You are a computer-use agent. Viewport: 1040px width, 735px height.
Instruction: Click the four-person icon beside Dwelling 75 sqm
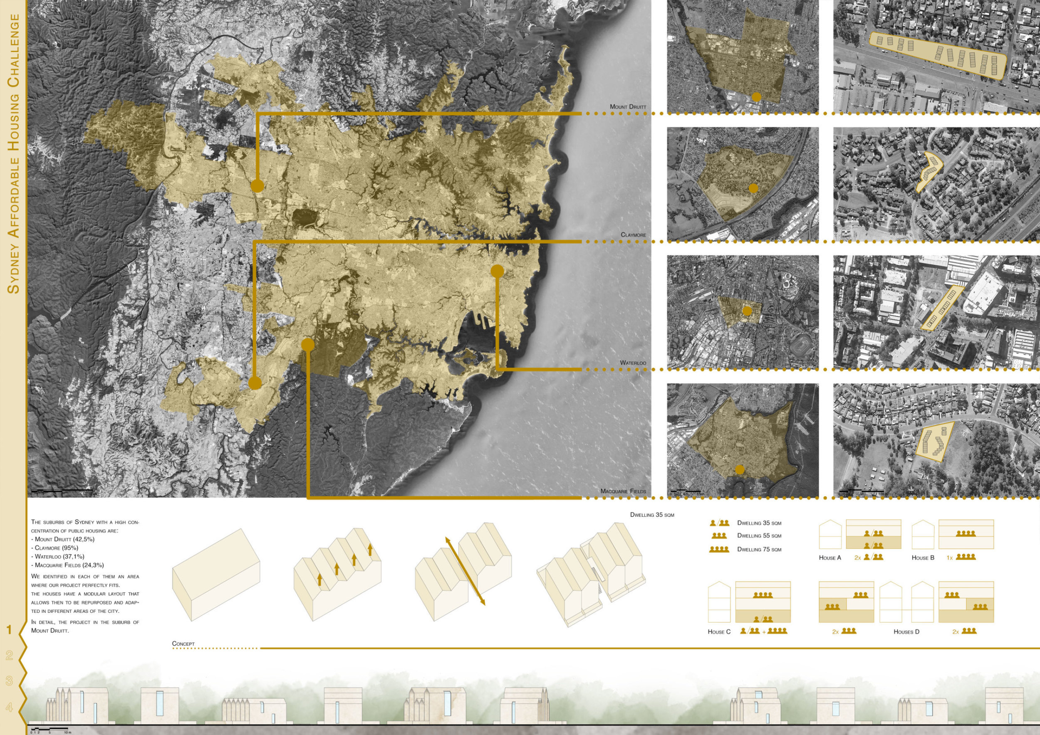click(719, 550)
